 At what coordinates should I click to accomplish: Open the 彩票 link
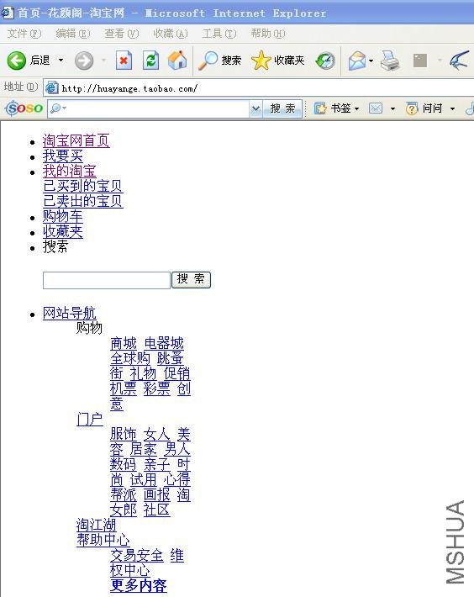click(156, 388)
